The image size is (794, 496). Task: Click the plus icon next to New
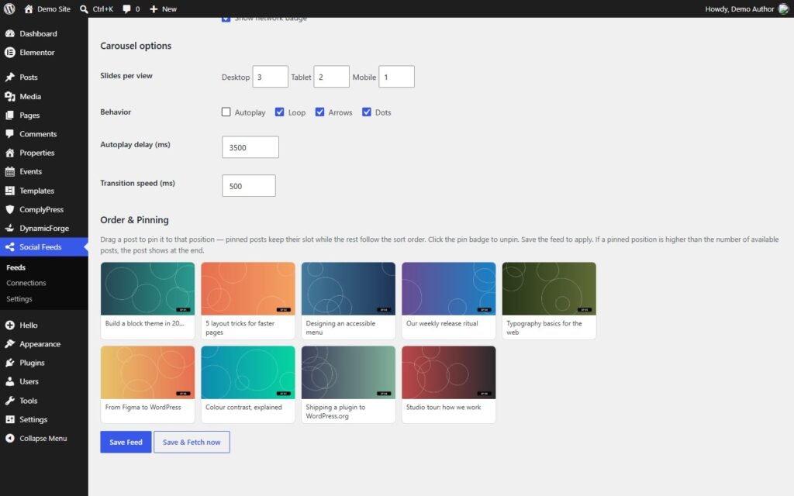point(154,9)
